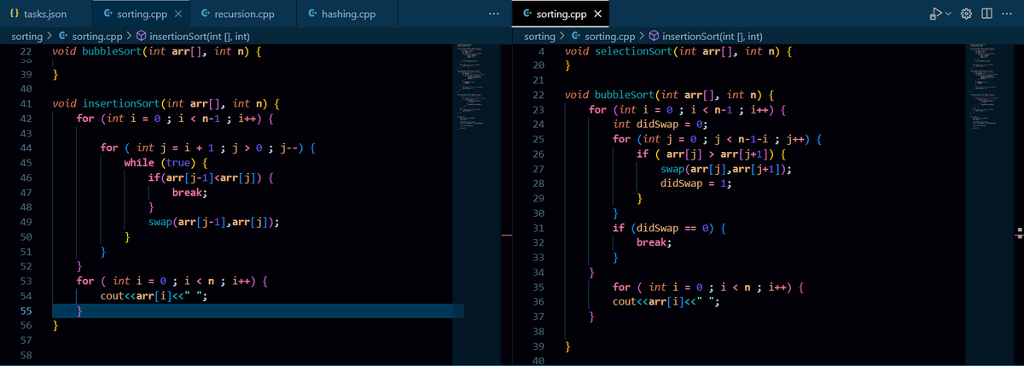Click the cout statement on line 54 in left editor

click(x=154, y=295)
